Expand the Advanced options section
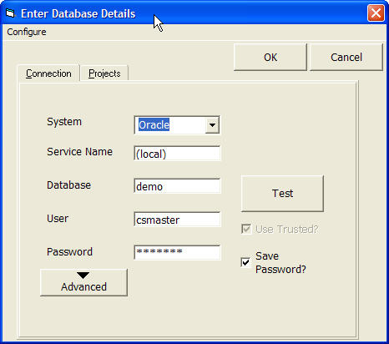The image size is (389, 344). click(83, 282)
